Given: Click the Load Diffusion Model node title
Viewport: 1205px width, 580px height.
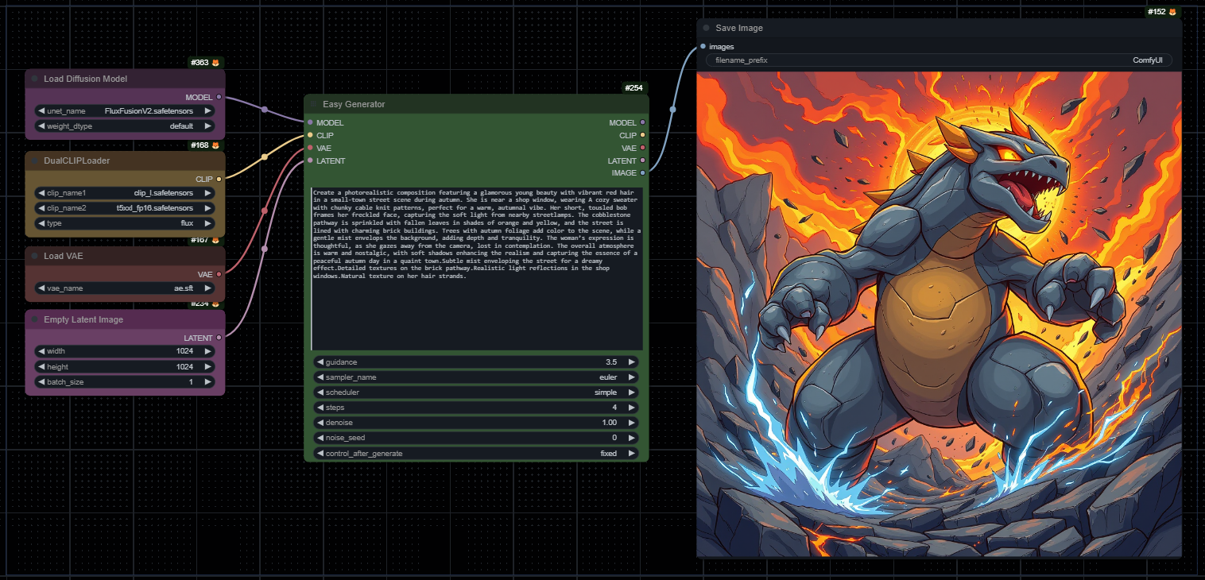Looking at the screenshot, I should tap(86, 79).
